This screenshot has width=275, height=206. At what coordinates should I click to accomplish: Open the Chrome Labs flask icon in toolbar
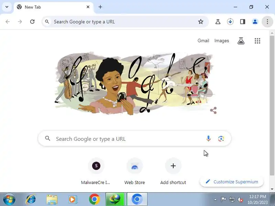[218, 22]
